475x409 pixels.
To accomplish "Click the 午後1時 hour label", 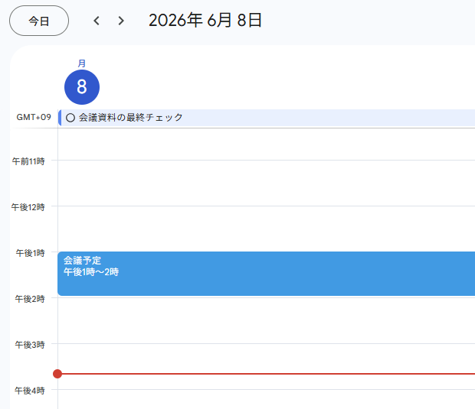I will [x=30, y=253].
